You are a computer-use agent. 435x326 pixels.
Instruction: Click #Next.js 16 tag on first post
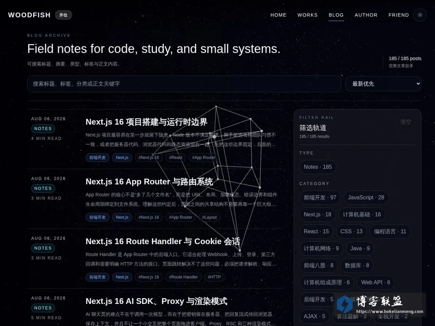pos(149,158)
